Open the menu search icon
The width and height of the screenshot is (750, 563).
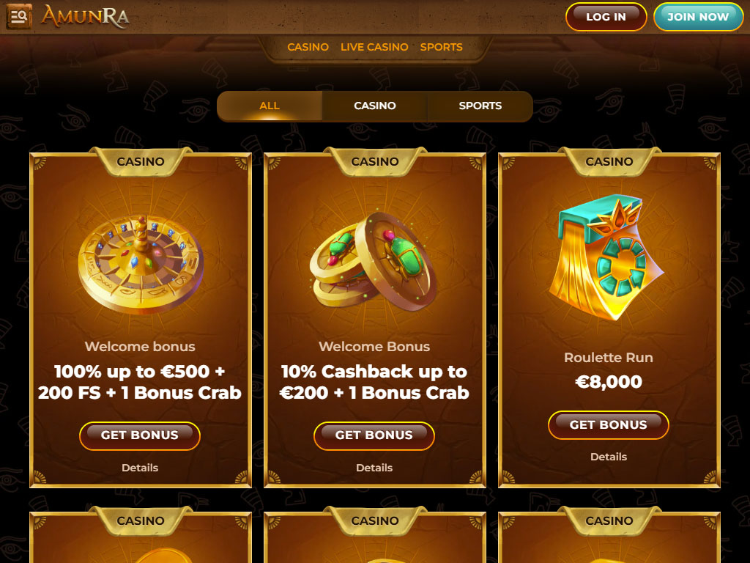(19, 16)
